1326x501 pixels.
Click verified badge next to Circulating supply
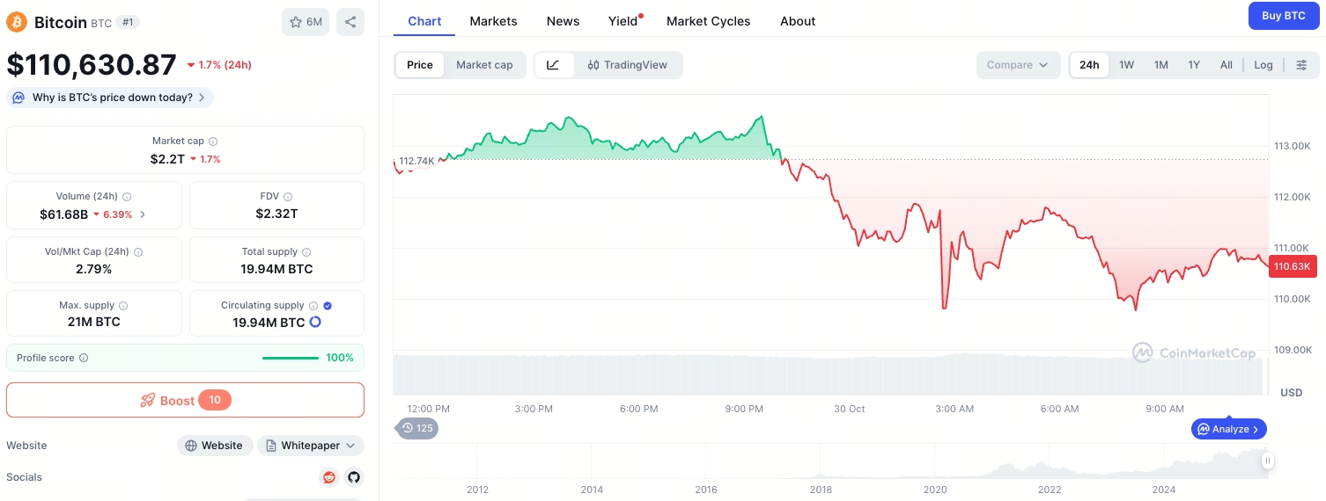tap(328, 306)
